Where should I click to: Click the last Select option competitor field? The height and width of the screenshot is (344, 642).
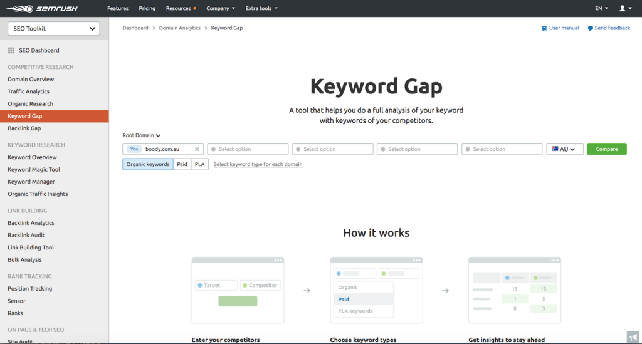point(502,149)
